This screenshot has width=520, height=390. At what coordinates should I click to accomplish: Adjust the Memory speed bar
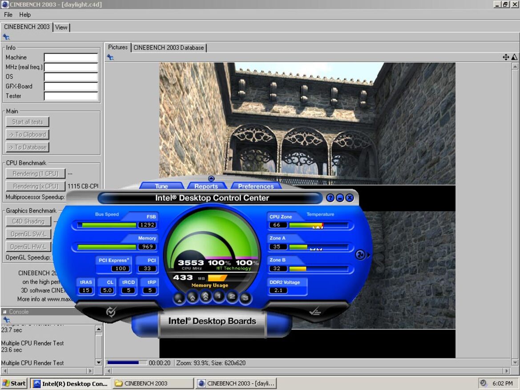(x=107, y=247)
